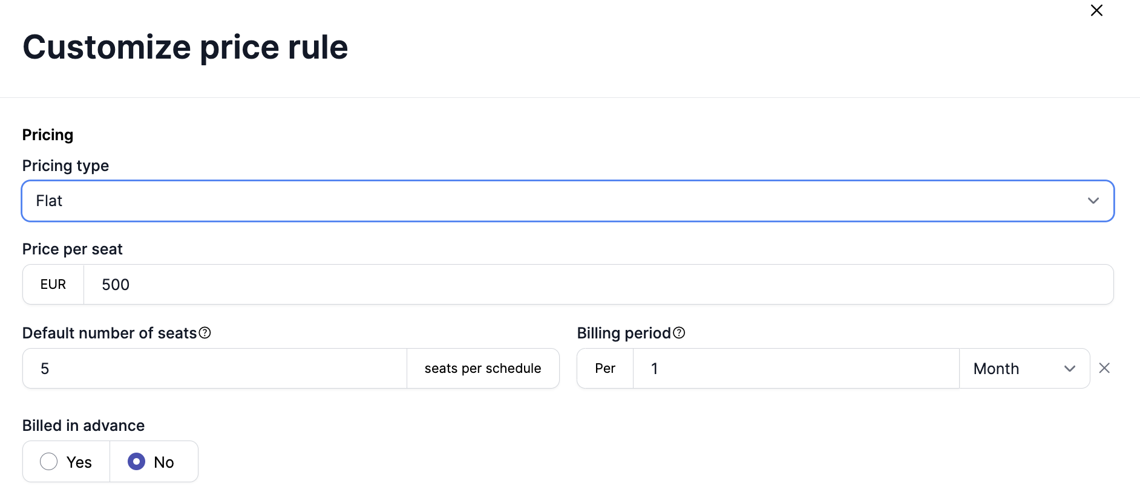Image resolution: width=1140 pixels, height=504 pixels.
Task: Click the Yes label text in Billed in advance
Action: (79, 462)
